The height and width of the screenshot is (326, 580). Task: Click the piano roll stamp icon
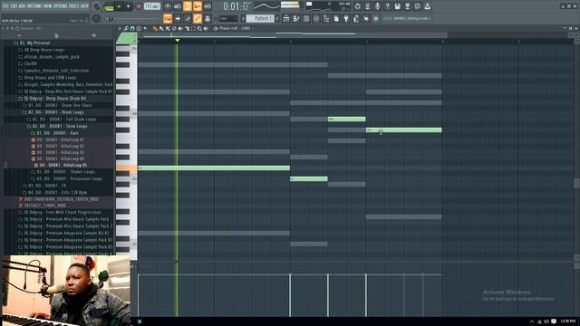tap(139, 28)
